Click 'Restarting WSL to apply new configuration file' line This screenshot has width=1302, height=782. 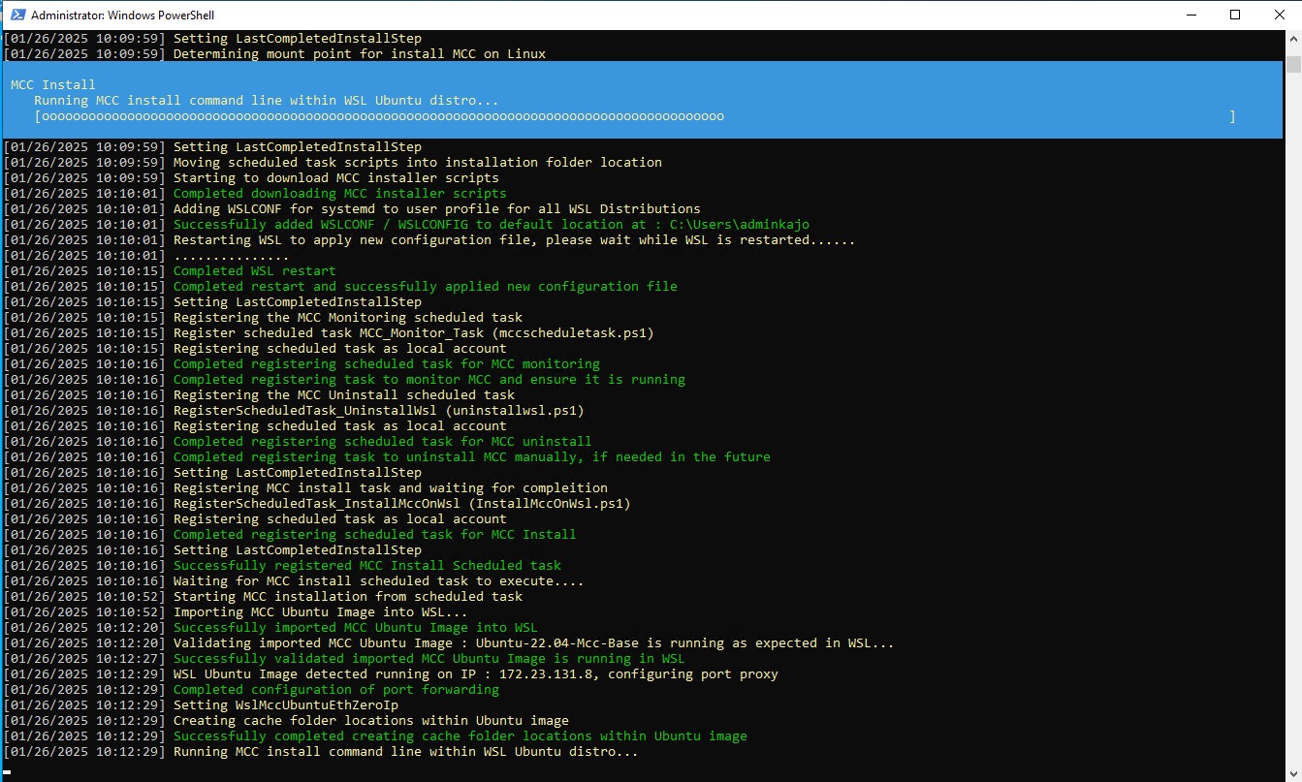tap(515, 240)
